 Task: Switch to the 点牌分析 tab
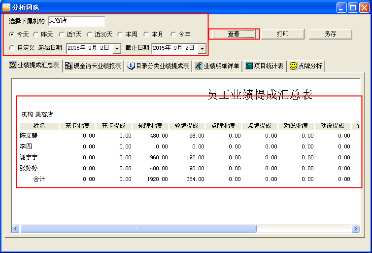(306, 66)
